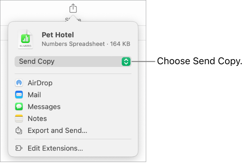Image resolution: width=245 pixels, height=163 pixels.
Task: Choose AirDrop from the share list
Action: [40, 83]
